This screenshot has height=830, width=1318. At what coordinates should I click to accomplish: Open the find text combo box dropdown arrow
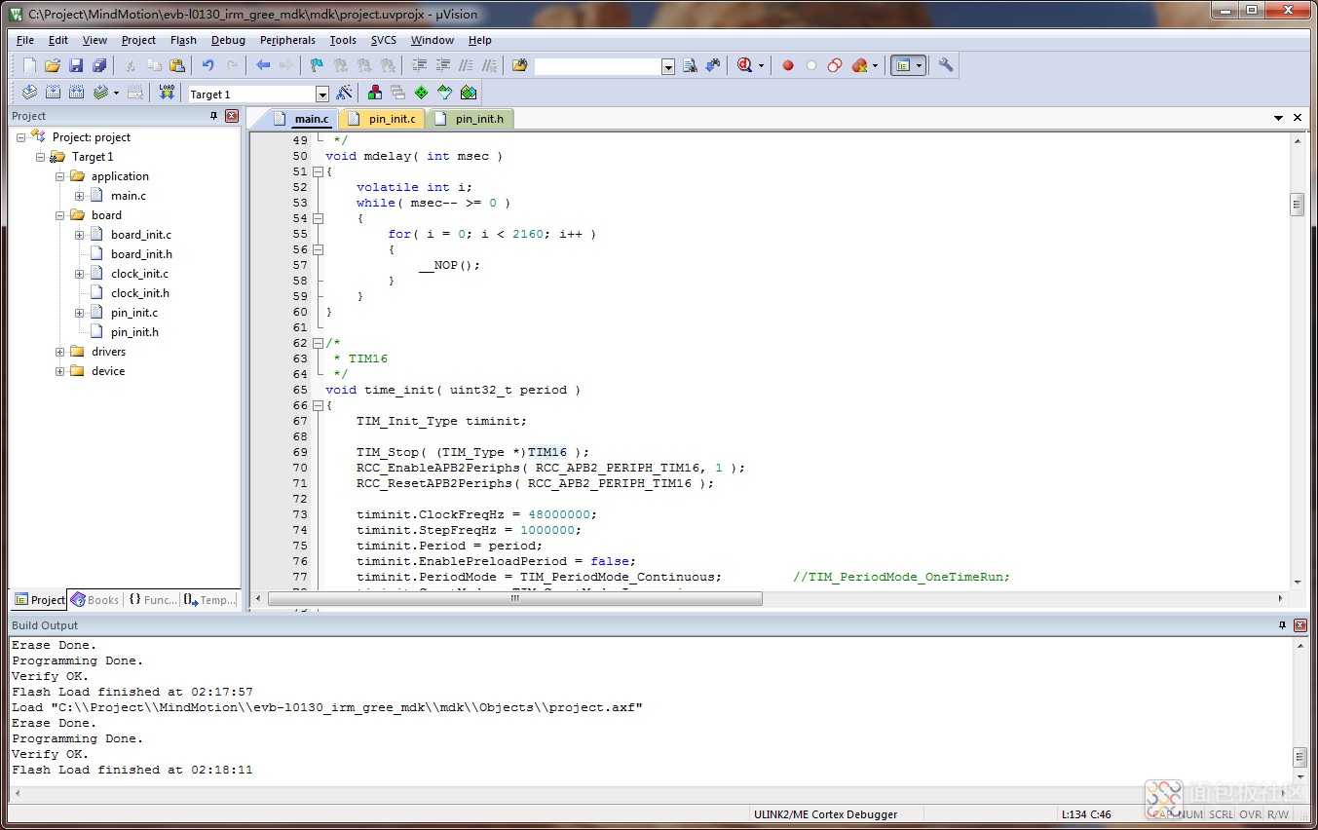pyautogui.click(x=668, y=66)
